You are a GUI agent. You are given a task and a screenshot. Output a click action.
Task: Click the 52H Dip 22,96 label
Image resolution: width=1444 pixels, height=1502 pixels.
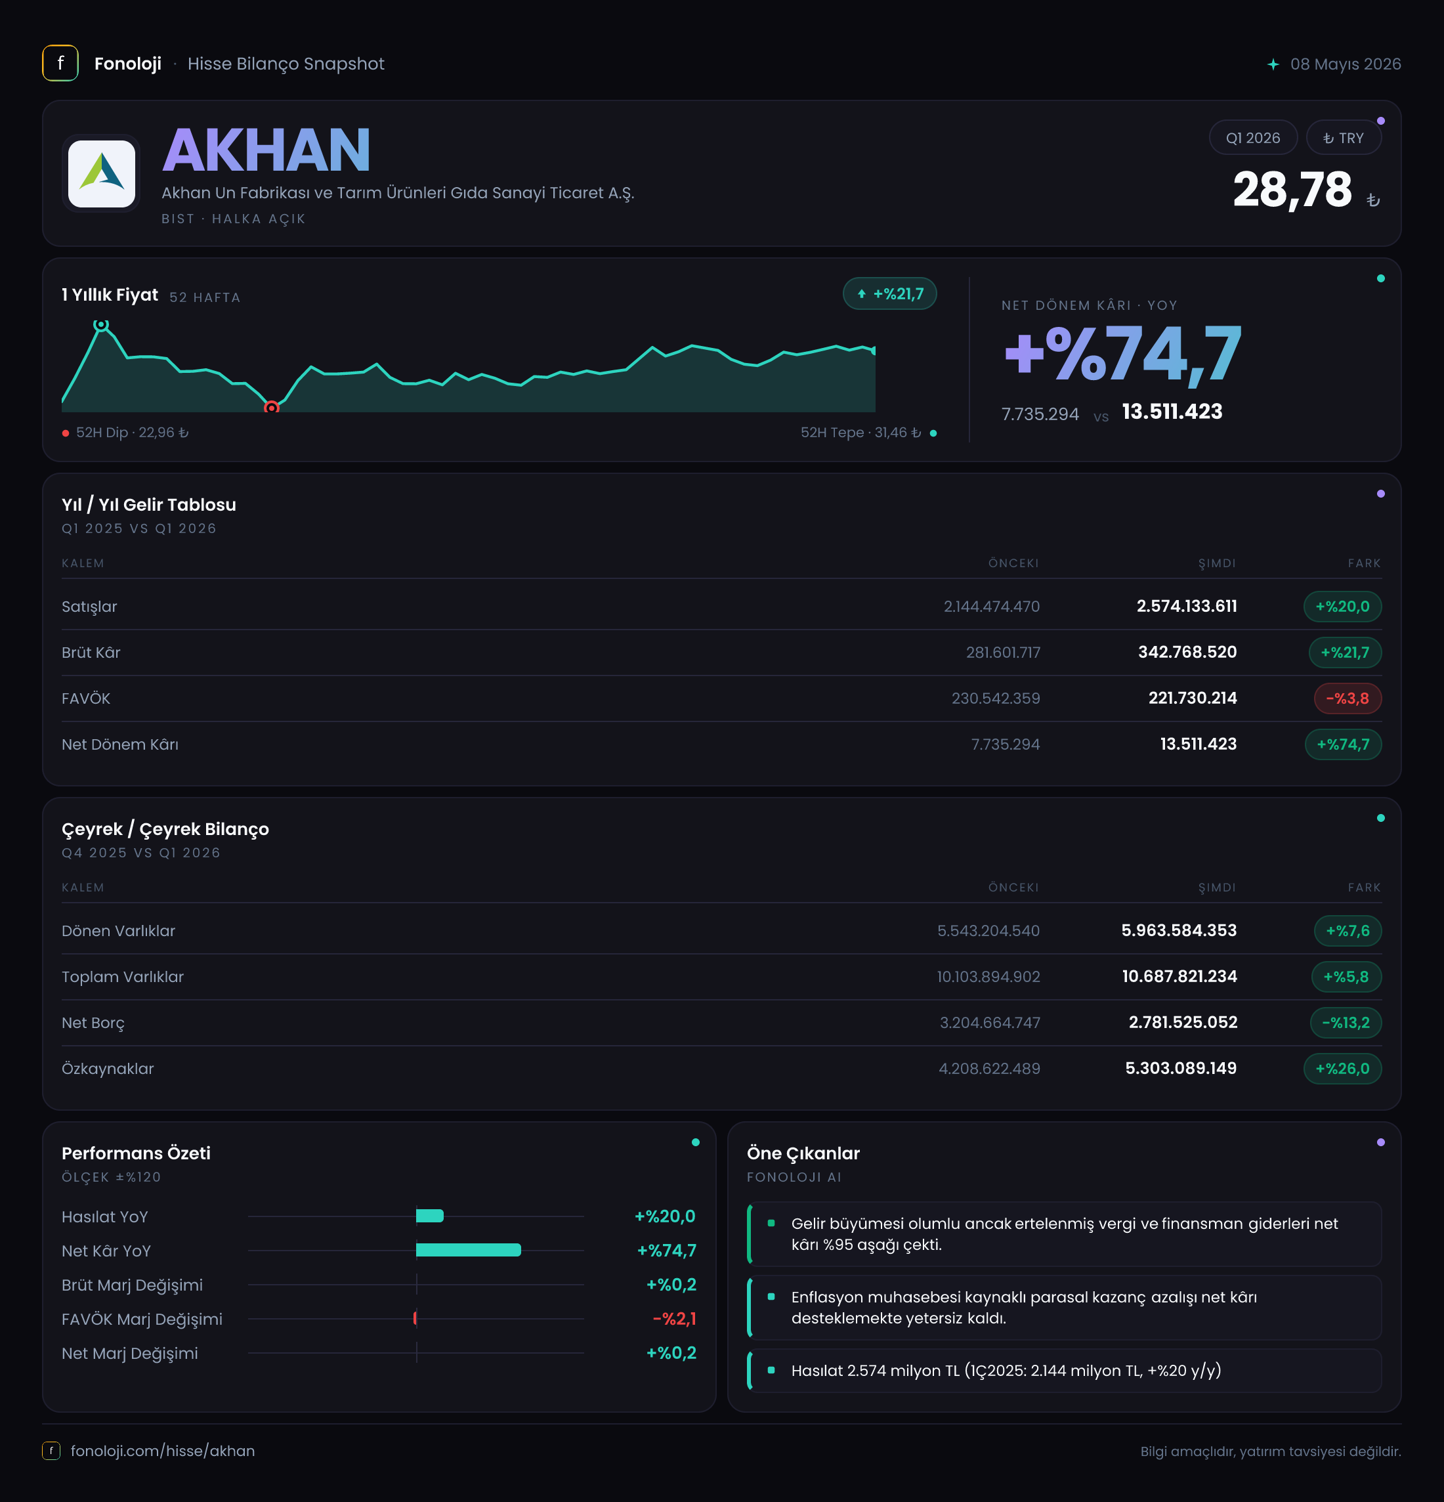click(x=132, y=432)
